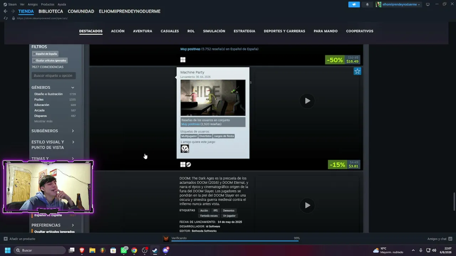Open the 'Productos' menu
The width and height of the screenshot is (456, 256).
pos(48,4)
